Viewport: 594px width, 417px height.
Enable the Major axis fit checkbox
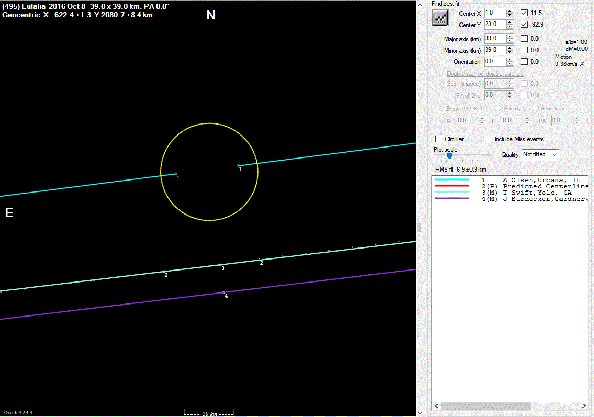(x=524, y=38)
